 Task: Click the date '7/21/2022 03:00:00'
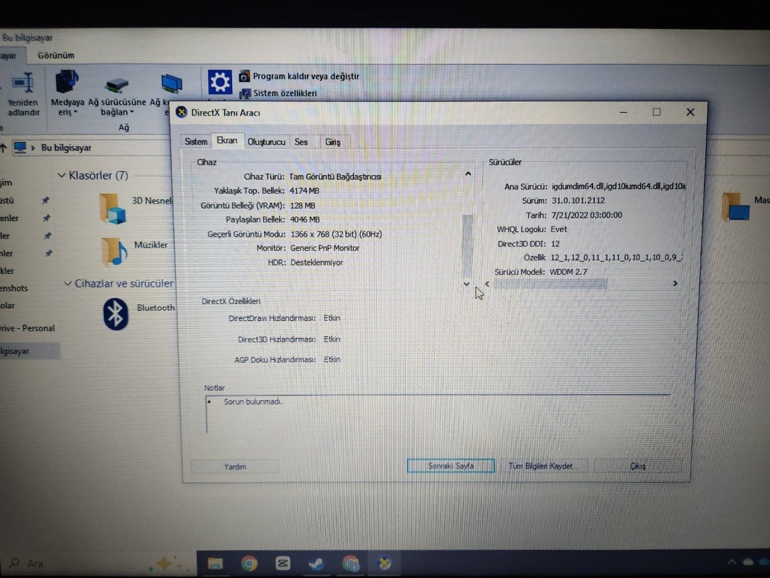point(587,215)
